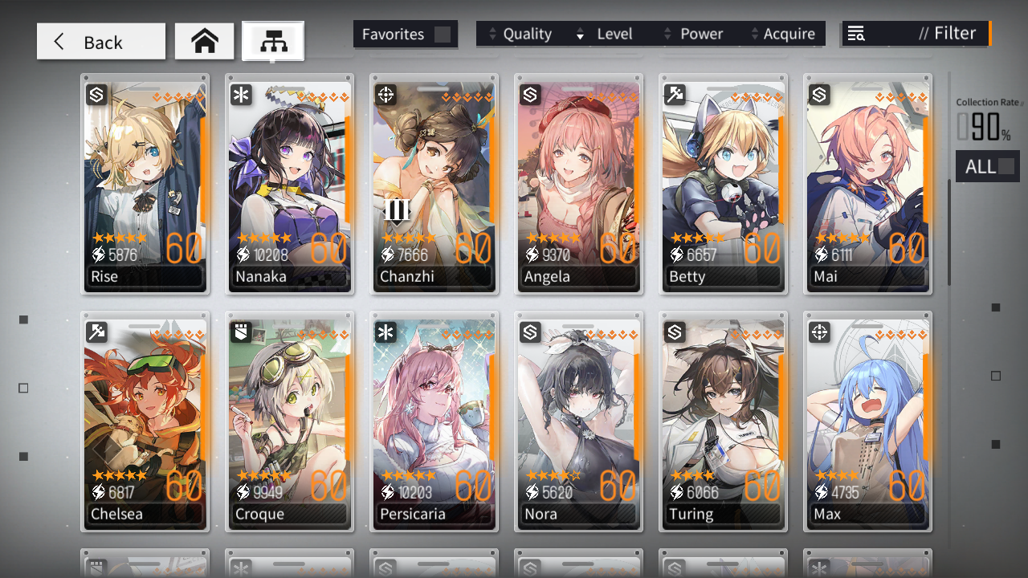Click the shield class icon on Croque's card
The image size is (1028, 578).
click(241, 332)
